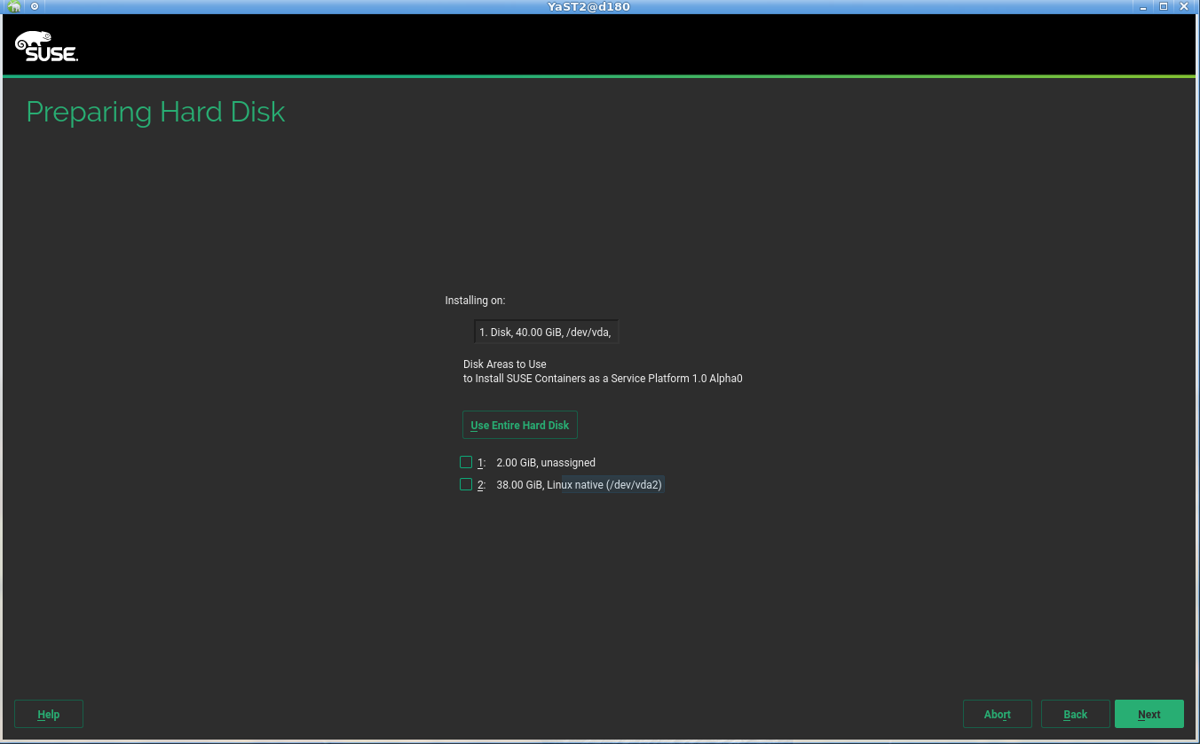Close the YaST2 window
This screenshot has width=1200, height=744.
click(1182, 6)
